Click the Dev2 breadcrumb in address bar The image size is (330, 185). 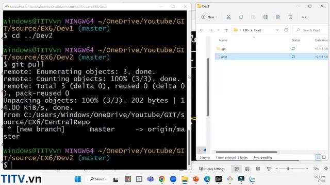257,30
